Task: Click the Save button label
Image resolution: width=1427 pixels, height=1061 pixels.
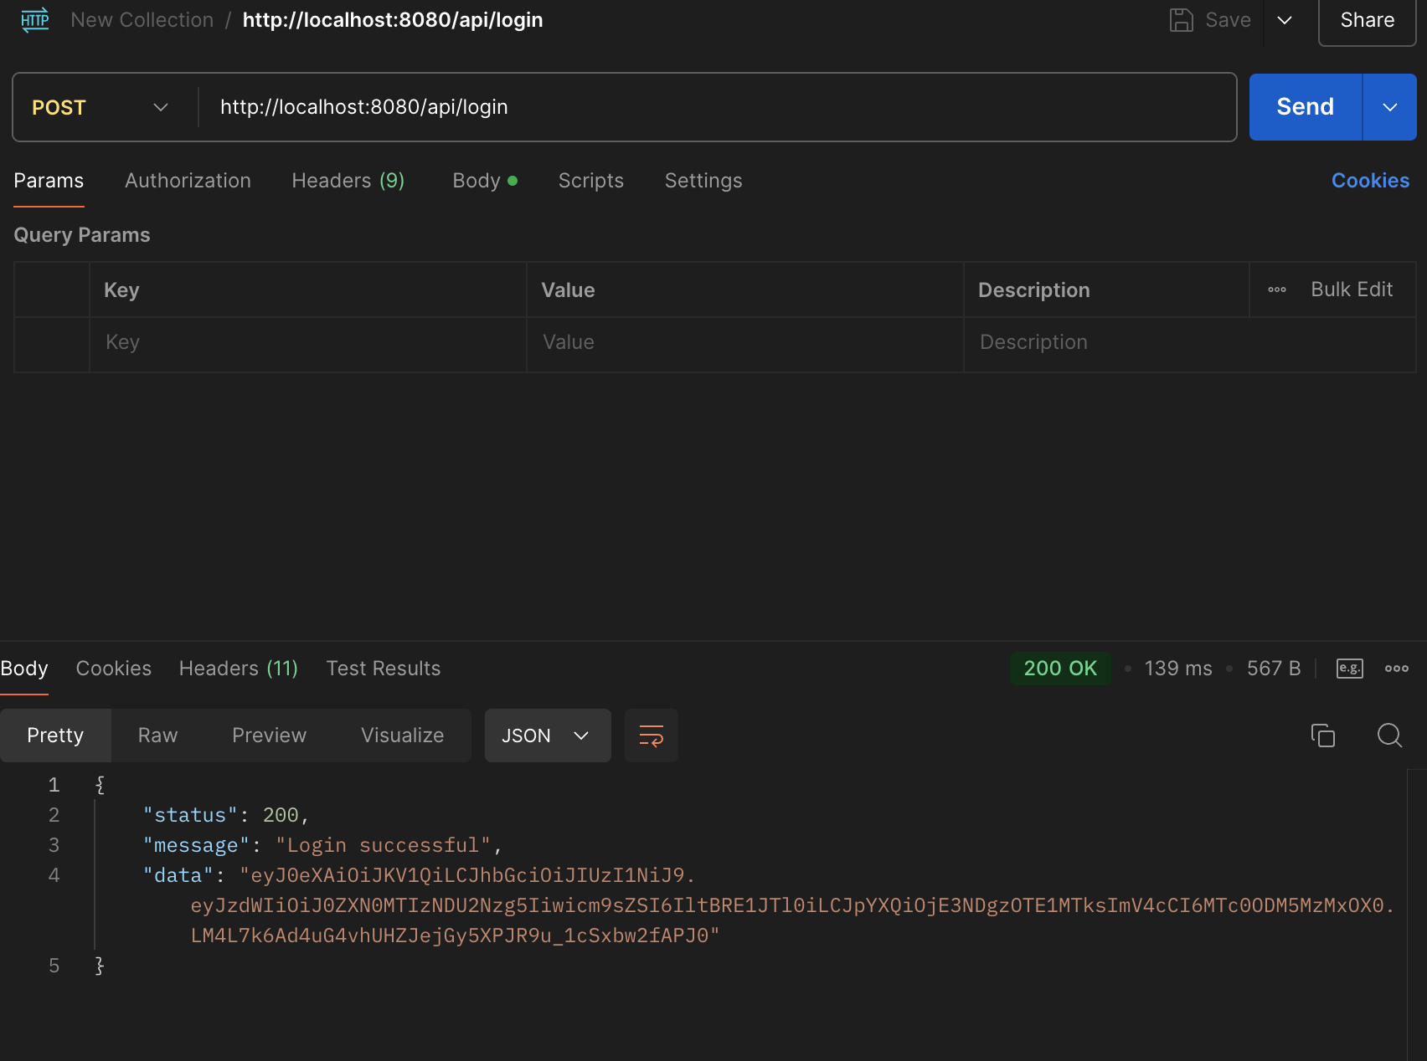Action: (x=1228, y=20)
